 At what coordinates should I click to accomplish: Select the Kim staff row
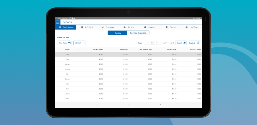pyautogui.click(x=128, y=89)
